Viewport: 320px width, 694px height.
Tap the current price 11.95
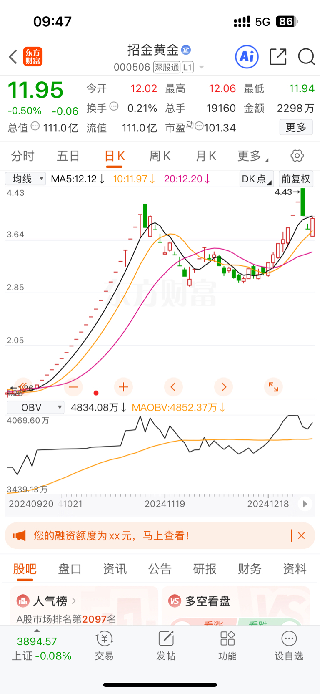(x=35, y=90)
